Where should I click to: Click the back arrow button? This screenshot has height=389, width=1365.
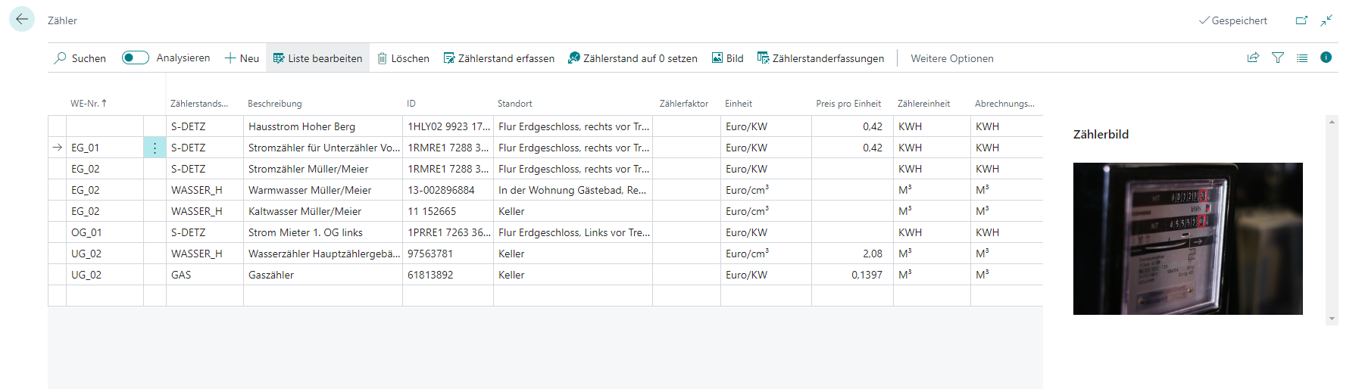click(22, 20)
